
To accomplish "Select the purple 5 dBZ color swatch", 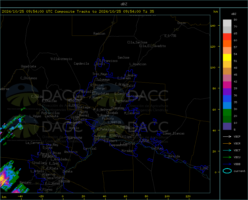I will (227, 126).
